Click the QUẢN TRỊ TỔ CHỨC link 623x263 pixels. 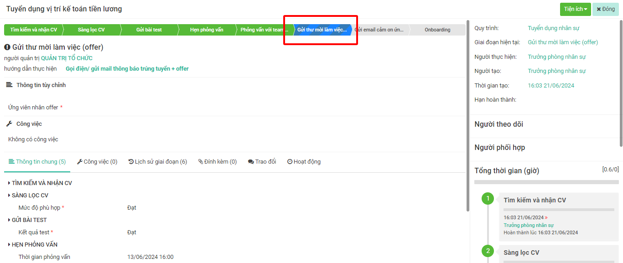click(67, 58)
